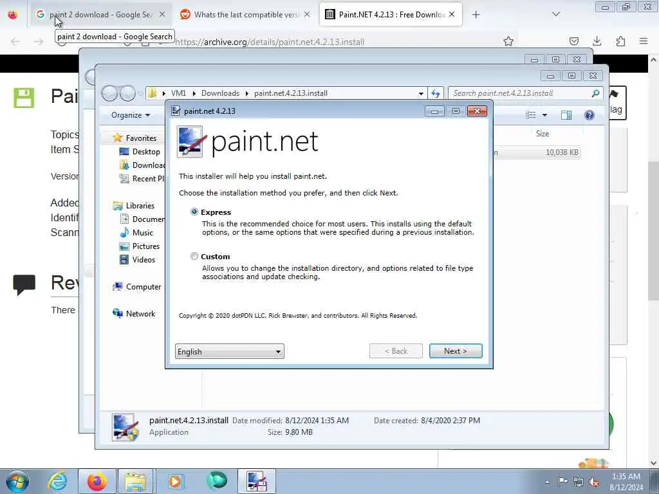Select Desktop in the navigation pane
Image resolution: width=659 pixels, height=494 pixels.
click(146, 152)
